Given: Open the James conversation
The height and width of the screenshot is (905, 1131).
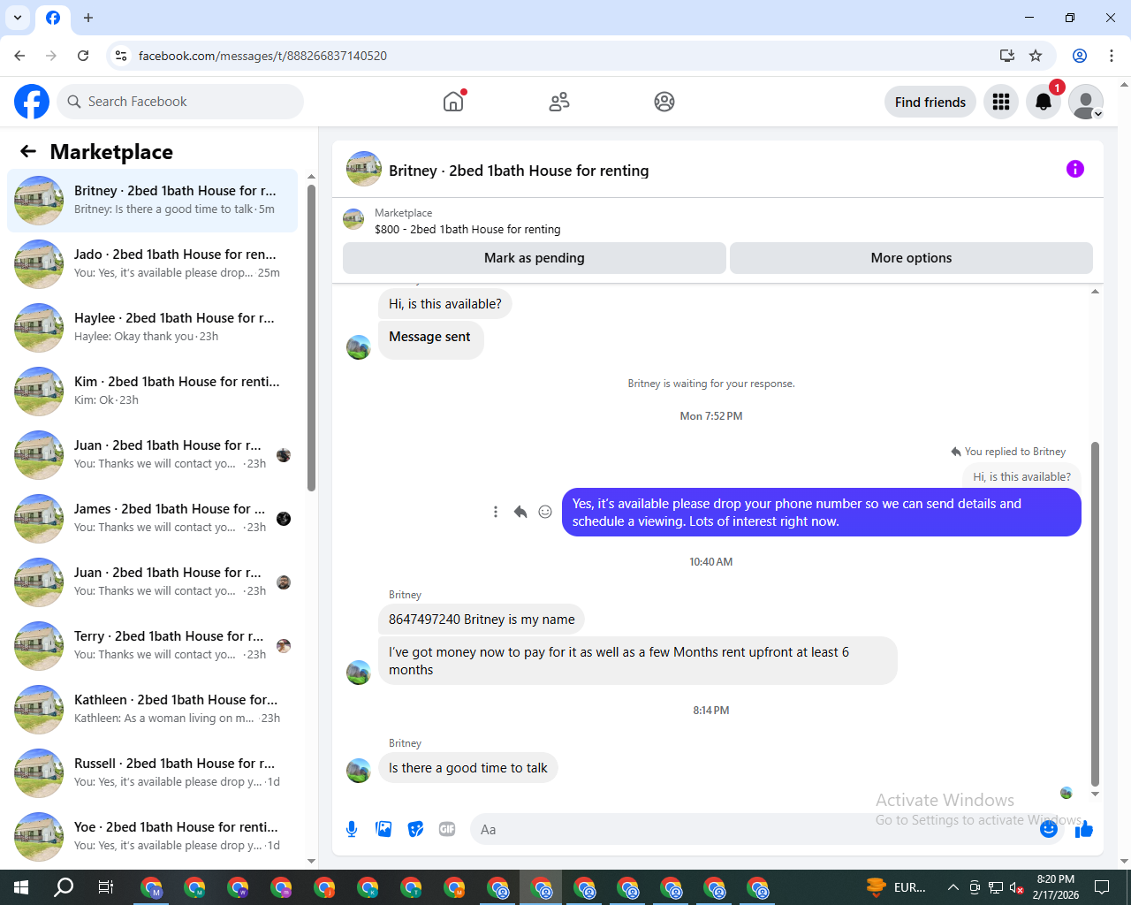Looking at the screenshot, I should [153, 519].
